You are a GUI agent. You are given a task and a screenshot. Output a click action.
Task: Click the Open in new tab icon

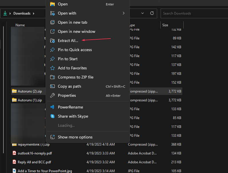click(x=52, y=22)
